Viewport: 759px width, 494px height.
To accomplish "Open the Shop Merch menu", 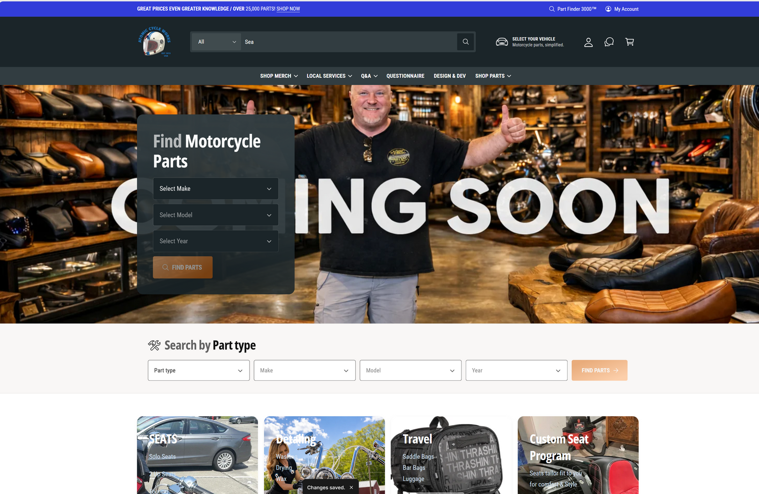I will click(x=279, y=76).
